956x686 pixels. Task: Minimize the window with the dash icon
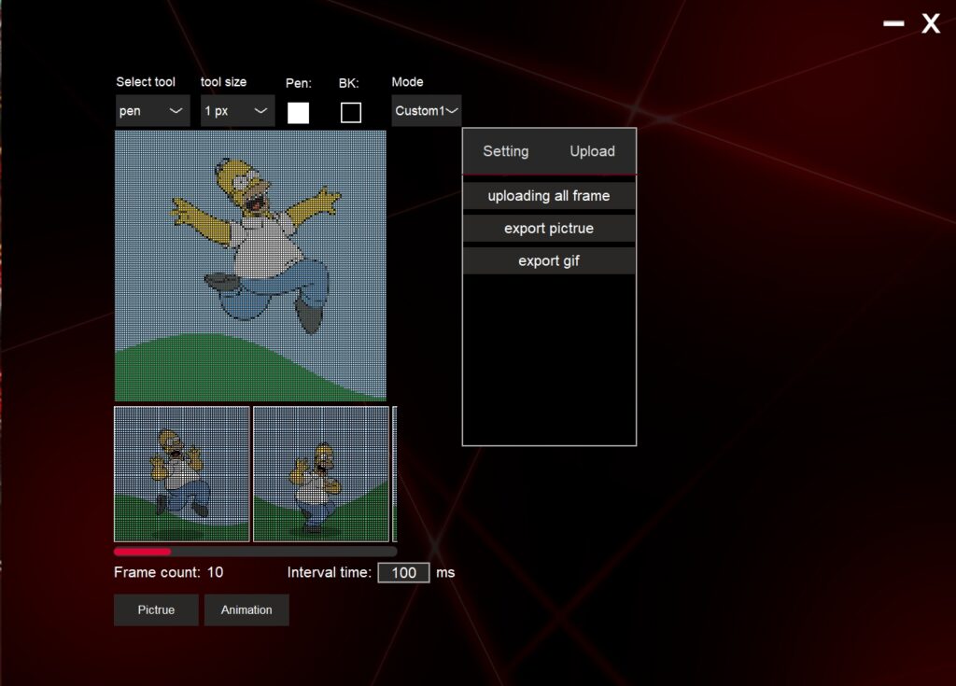point(893,23)
